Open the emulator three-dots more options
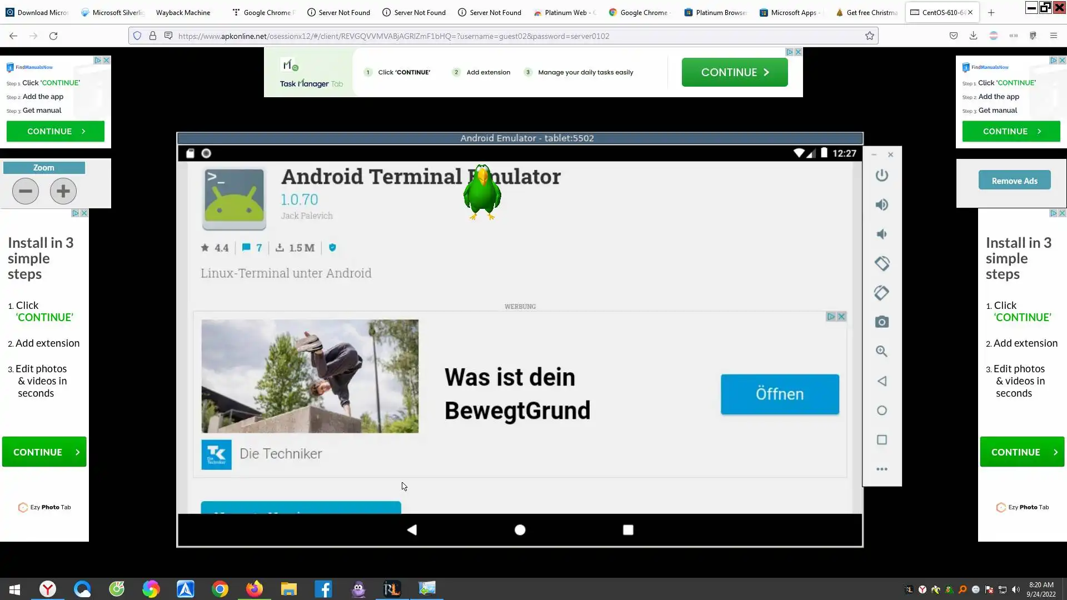The height and width of the screenshot is (600, 1067). [x=881, y=469]
